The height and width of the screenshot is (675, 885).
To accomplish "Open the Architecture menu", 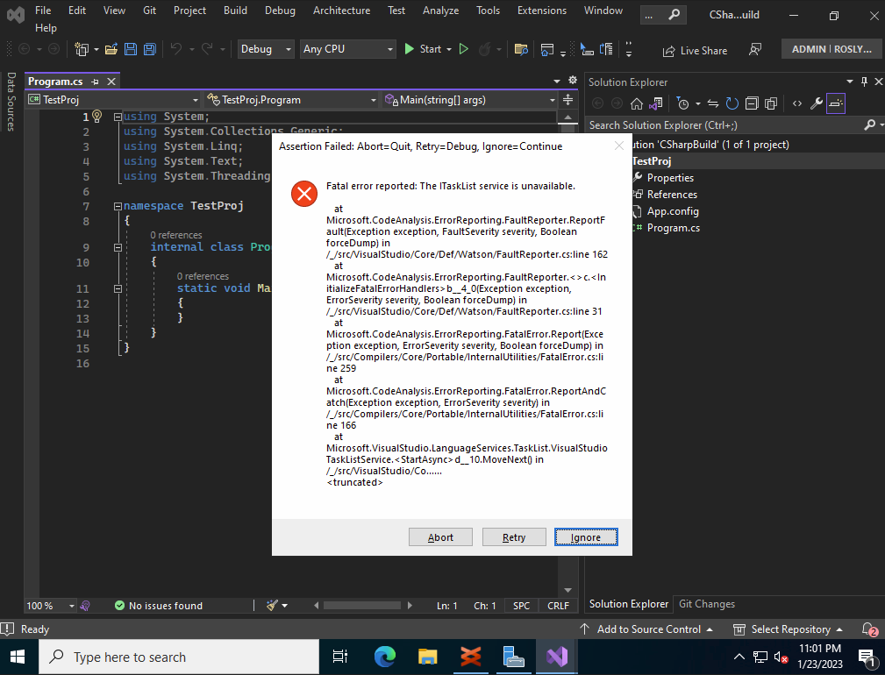I will click(341, 11).
